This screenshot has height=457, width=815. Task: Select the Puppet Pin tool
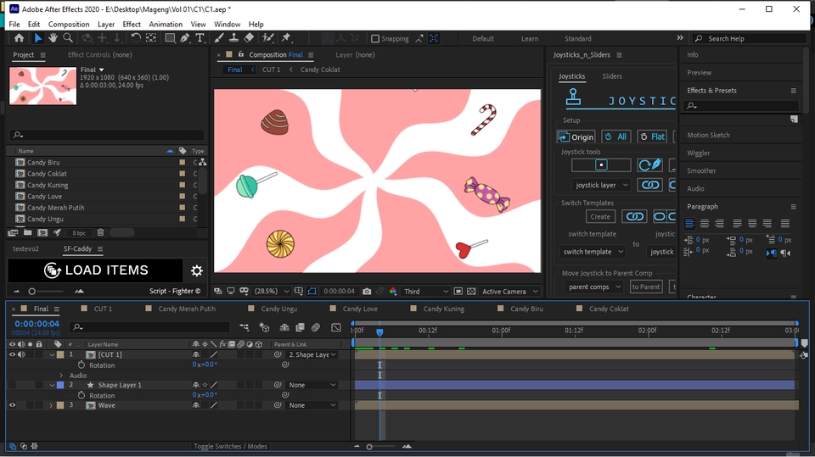[286, 38]
